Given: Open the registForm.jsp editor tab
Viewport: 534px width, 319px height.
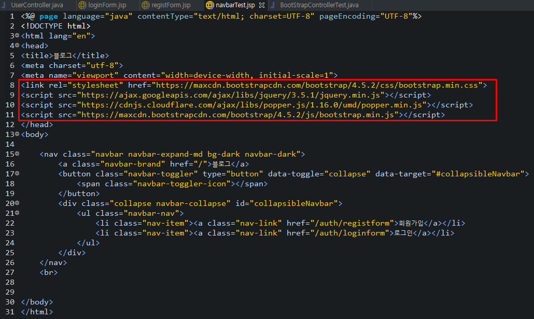Looking at the screenshot, I should (171, 5).
